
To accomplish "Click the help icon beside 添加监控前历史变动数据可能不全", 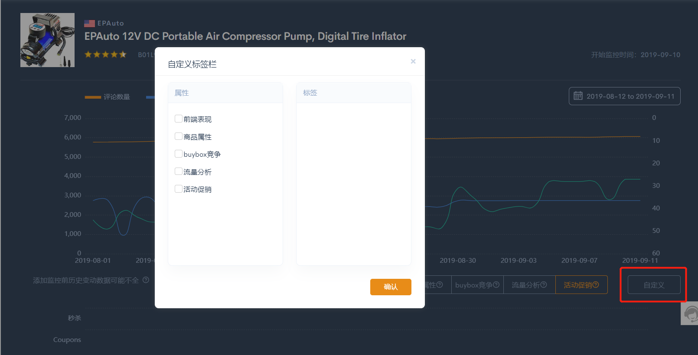I will pyautogui.click(x=146, y=280).
